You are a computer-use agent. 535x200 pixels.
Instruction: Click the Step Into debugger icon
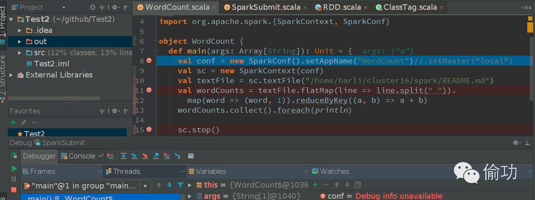point(134,156)
